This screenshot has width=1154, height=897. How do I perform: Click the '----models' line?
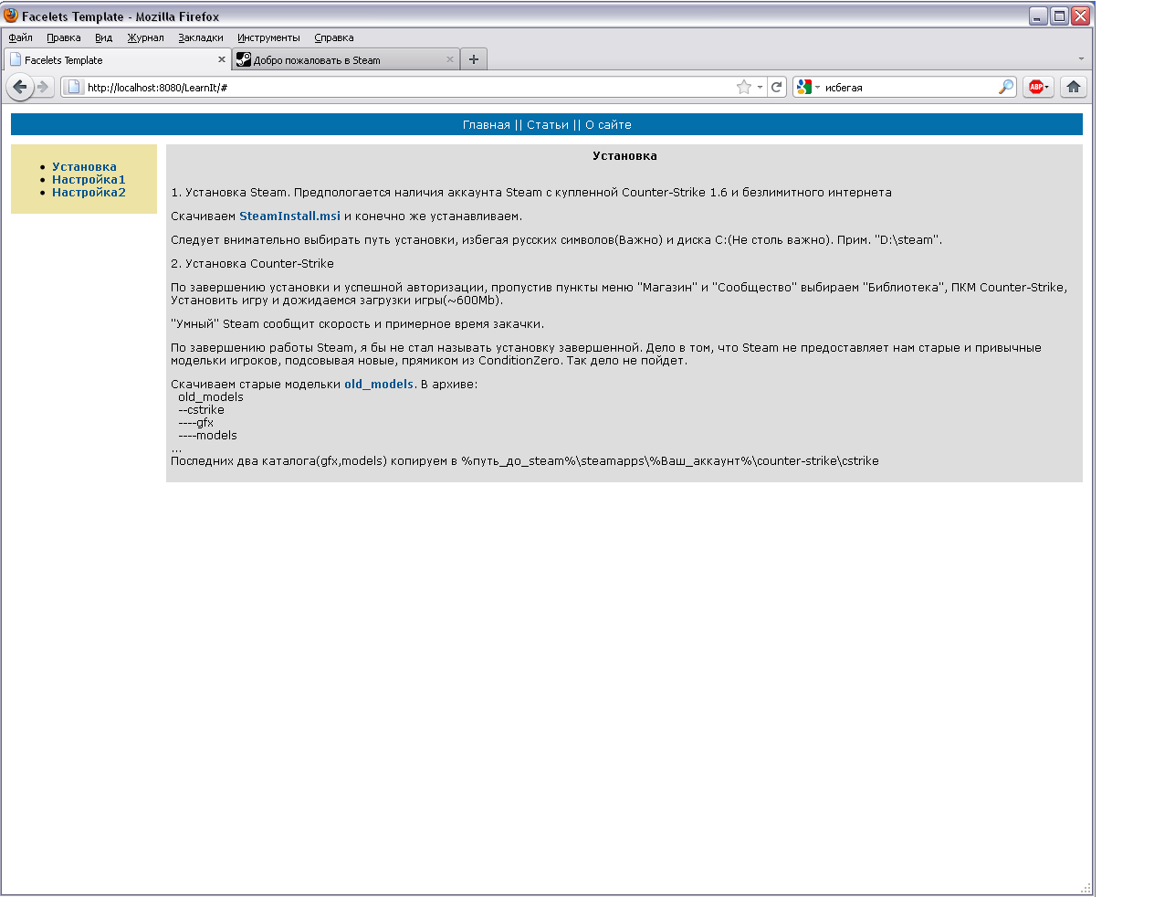207,436
